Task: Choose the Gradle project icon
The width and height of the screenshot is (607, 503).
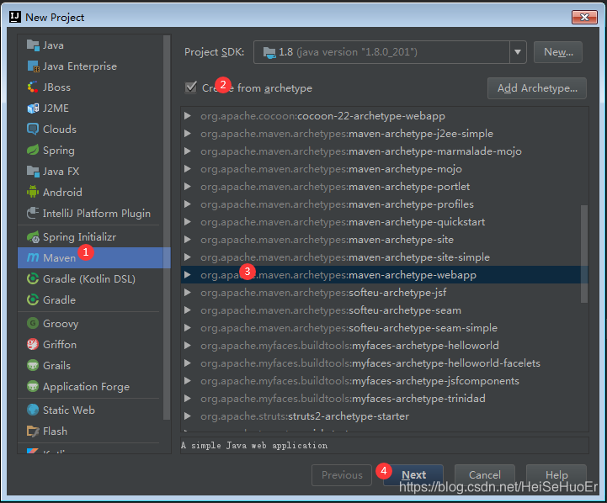Action: point(33,299)
